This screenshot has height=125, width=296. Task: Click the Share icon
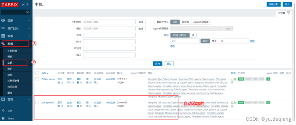3,118
